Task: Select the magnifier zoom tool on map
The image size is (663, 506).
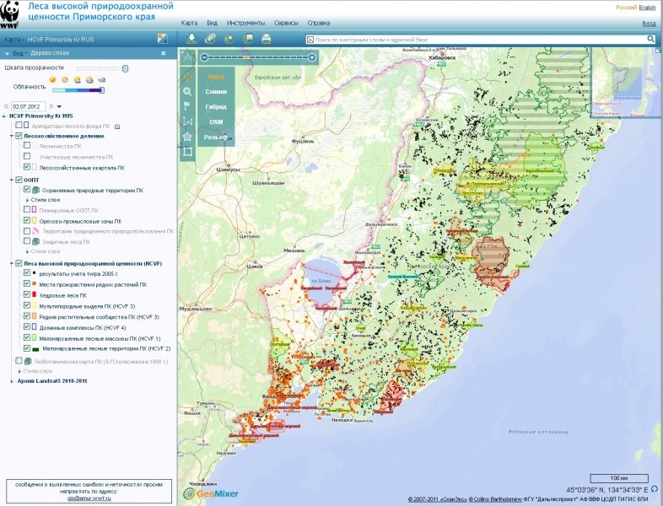Action: 187,91
